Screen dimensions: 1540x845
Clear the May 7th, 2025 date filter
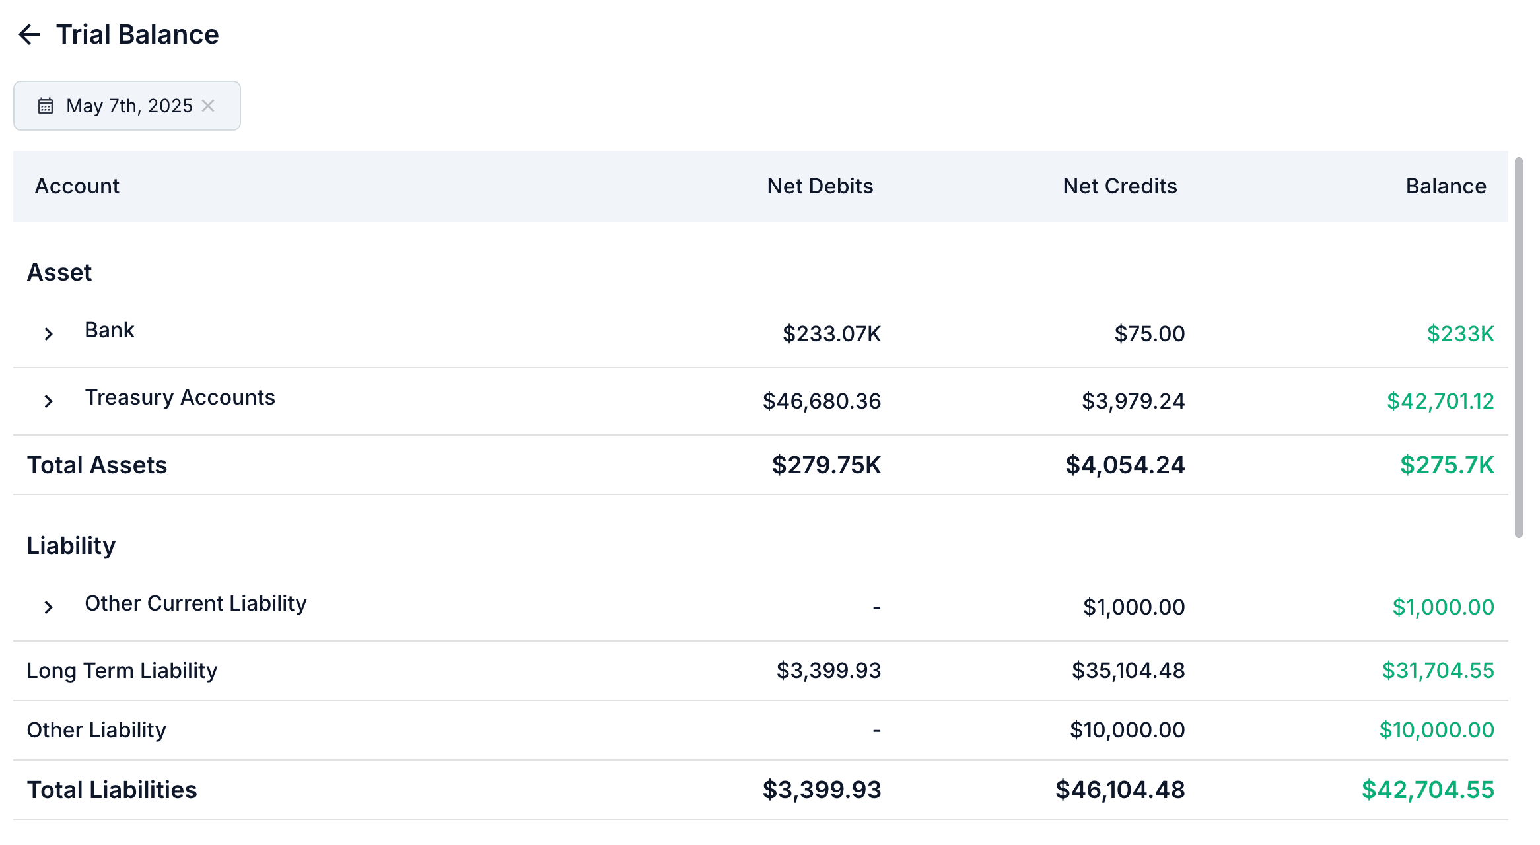(x=210, y=105)
